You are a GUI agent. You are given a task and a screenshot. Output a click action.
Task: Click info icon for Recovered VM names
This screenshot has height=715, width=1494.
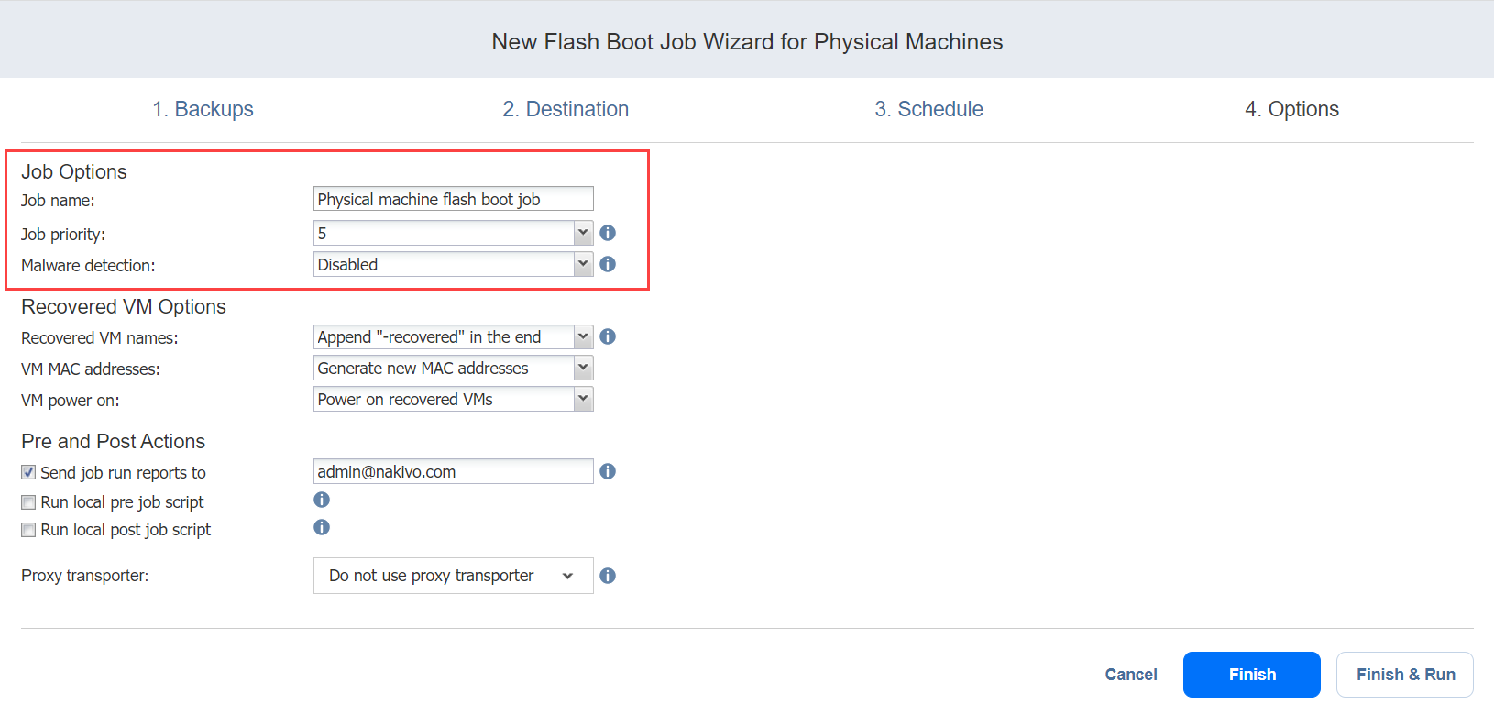[x=608, y=337]
